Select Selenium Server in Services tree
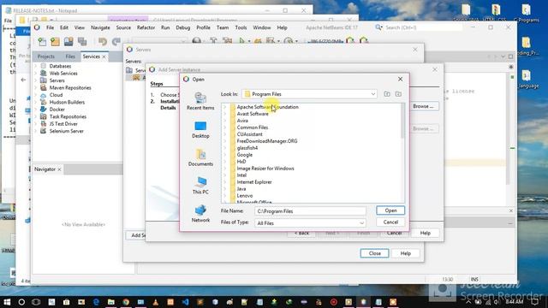The width and height of the screenshot is (548, 308). [67, 131]
